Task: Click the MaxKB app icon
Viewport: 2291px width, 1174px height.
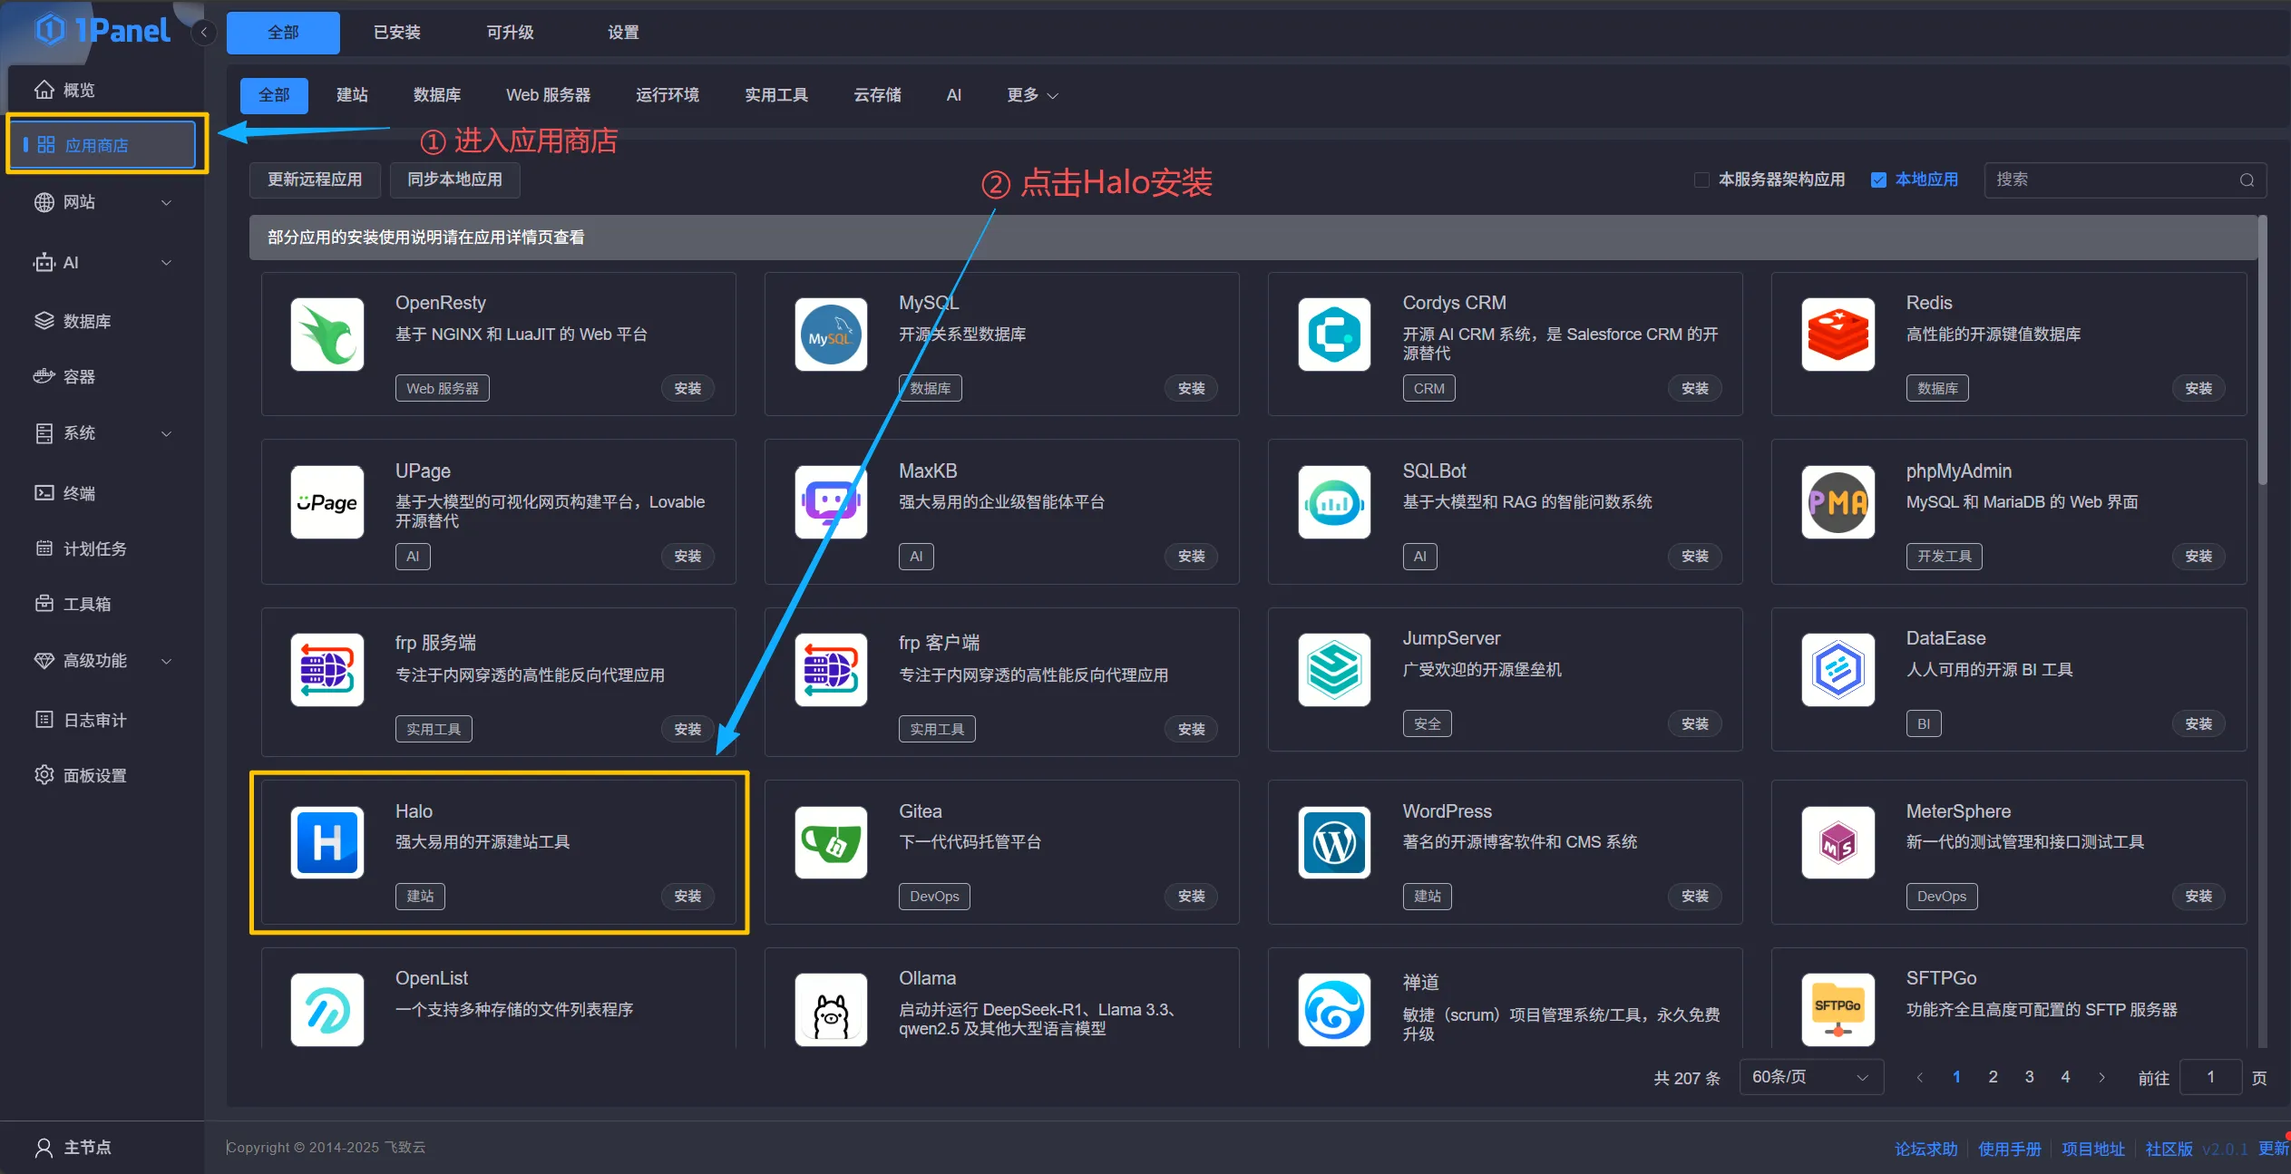Action: click(x=831, y=502)
